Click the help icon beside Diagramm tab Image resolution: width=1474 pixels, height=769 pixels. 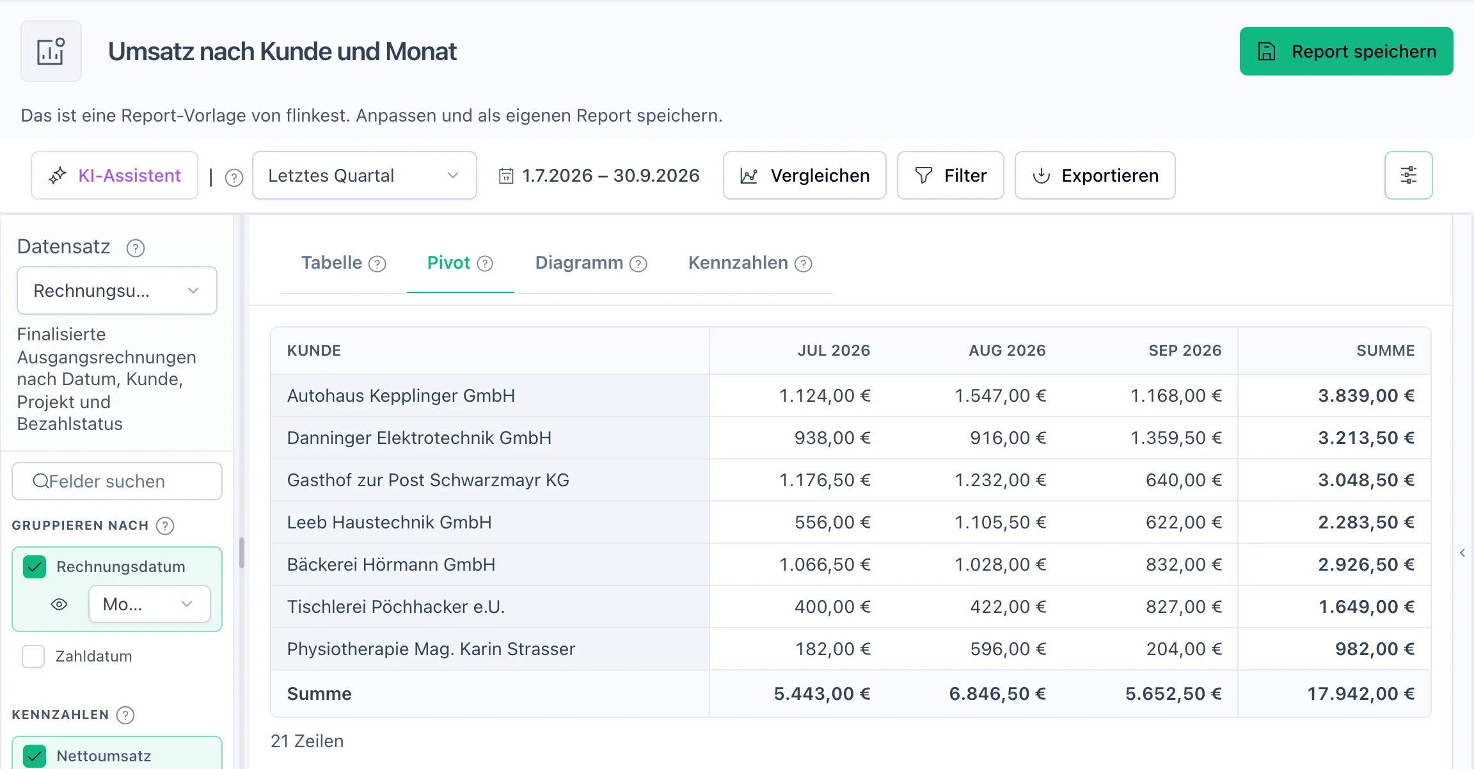(x=638, y=264)
